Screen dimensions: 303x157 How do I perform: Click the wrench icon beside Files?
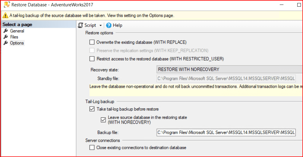(5, 37)
